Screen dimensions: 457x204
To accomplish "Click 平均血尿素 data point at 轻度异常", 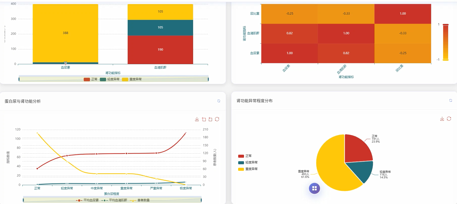I will tap(67, 156).
